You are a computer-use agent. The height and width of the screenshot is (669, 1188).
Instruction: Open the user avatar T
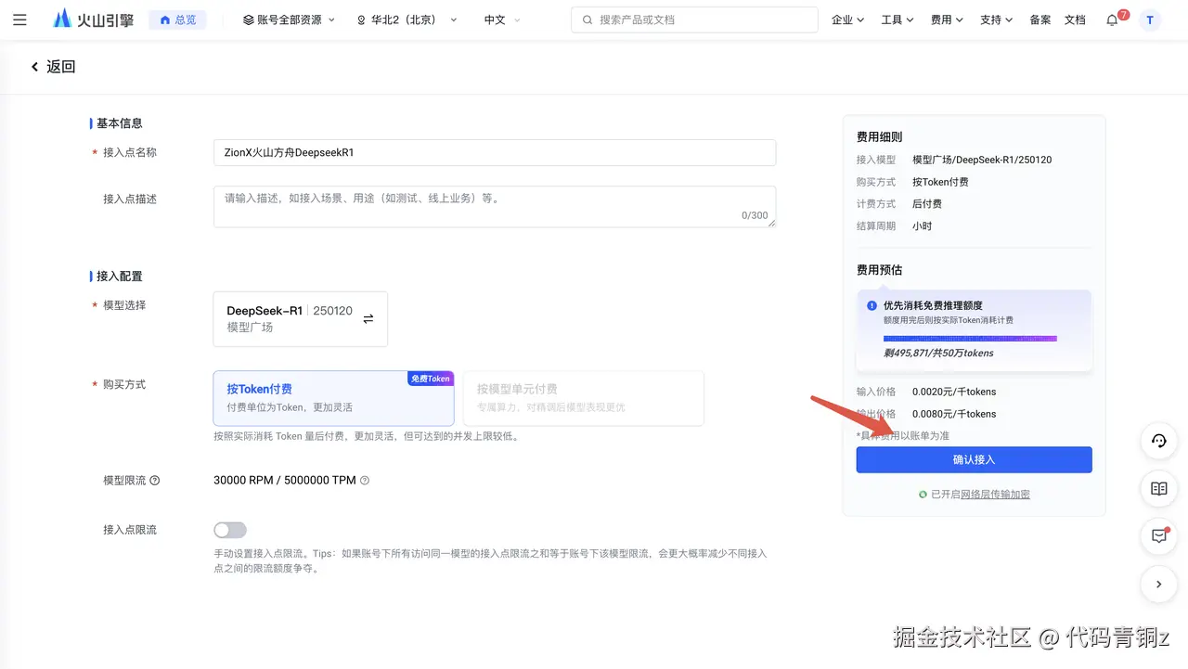(x=1150, y=19)
